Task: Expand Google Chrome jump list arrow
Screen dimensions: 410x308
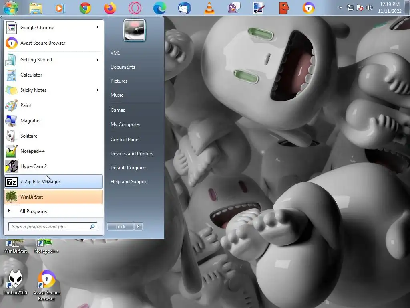Action: tap(98, 28)
